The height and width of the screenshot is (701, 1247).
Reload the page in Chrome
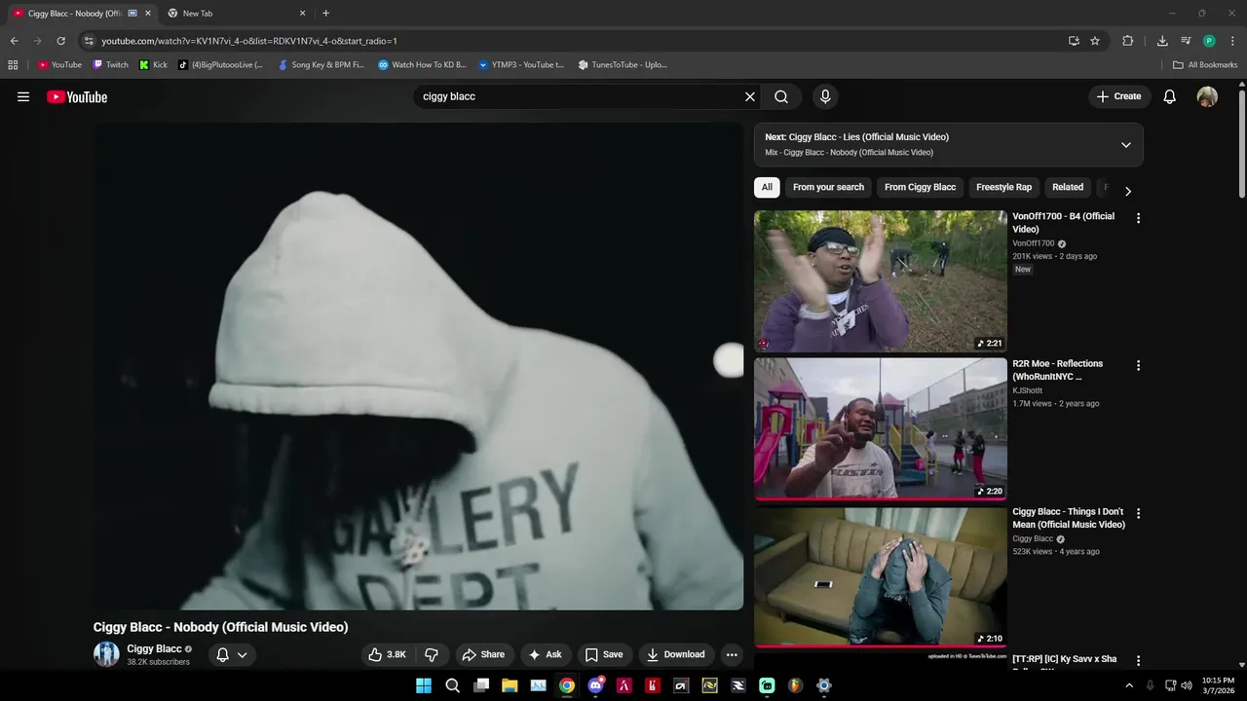tap(60, 41)
